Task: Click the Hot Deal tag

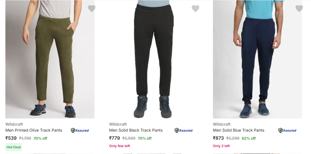Action: 13,147
